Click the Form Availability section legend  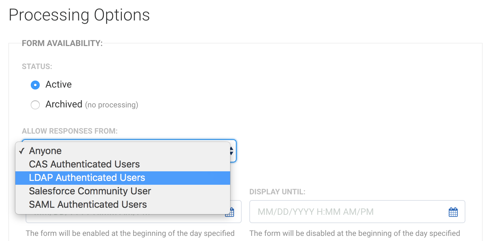[62, 43]
